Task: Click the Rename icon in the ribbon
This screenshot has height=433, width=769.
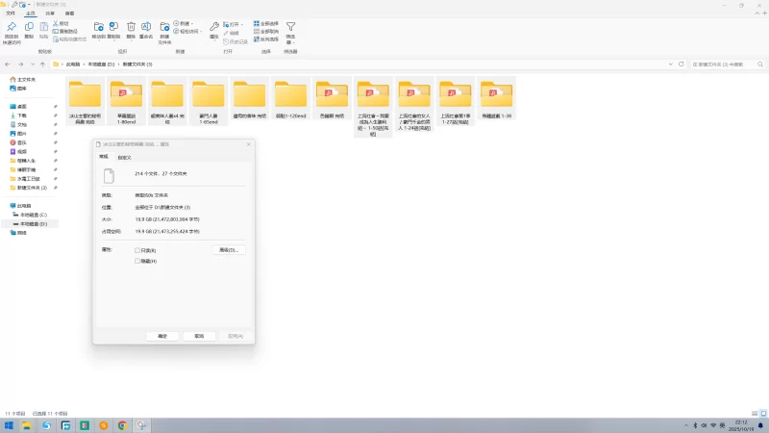Action: pyautogui.click(x=146, y=27)
